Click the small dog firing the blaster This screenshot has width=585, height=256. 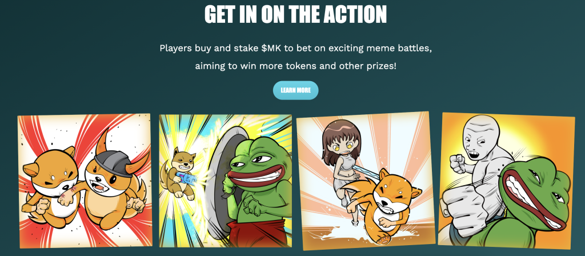[x=178, y=173]
